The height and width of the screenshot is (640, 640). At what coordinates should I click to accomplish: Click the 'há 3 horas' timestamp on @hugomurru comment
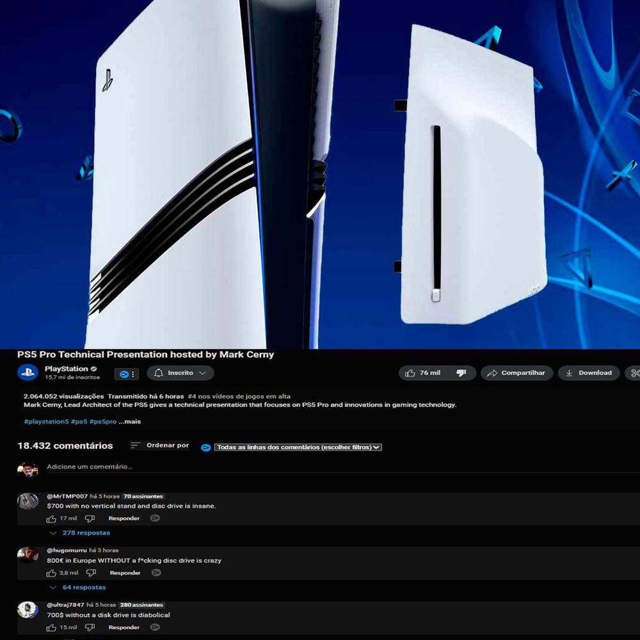point(104,550)
